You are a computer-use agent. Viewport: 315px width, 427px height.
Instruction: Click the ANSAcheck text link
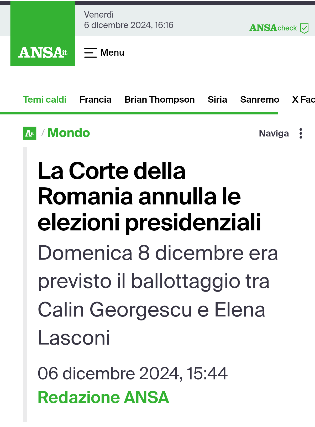pos(273,28)
